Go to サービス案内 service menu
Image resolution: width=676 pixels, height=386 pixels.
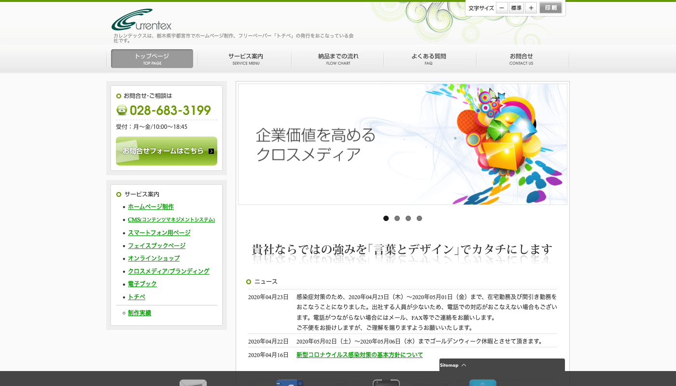pyautogui.click(x=246, y=58)
